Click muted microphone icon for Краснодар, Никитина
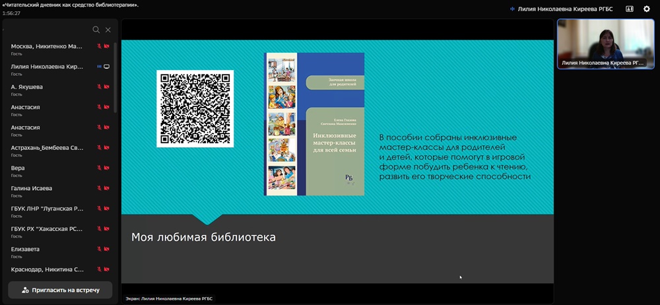This screenshot has width=660, height=305. pos(100,269)
